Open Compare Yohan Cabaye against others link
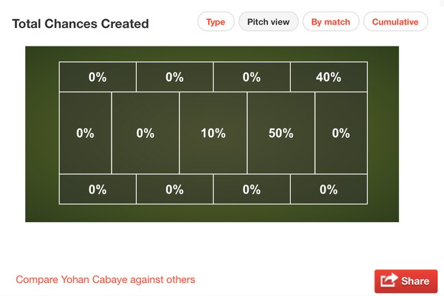The height and width of the screenshot is (296, 444). click(x=105, y=280)
